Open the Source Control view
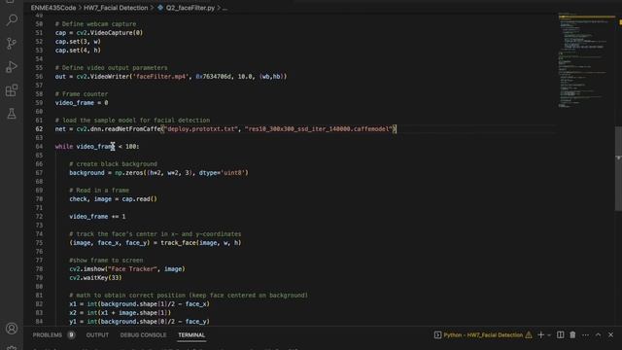This screenshot has height=350, width=622. pyautogui.click(x=12, y=43)
